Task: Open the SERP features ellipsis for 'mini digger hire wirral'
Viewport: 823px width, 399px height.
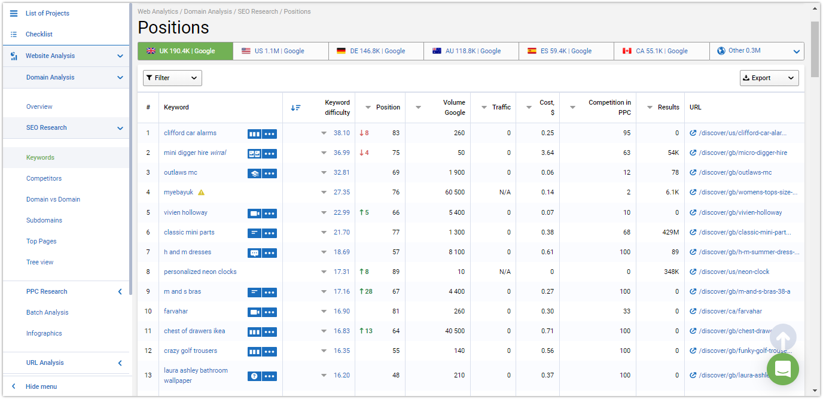Action: point(270,153)
